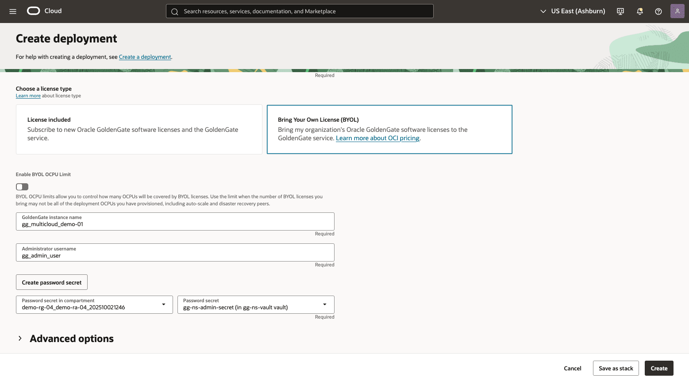Enable the BYOL OCPU Limit switch

pos(22,186)
